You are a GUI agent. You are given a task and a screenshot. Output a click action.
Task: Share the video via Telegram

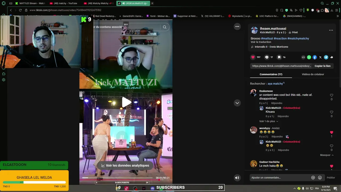click(x=326, y=57)
